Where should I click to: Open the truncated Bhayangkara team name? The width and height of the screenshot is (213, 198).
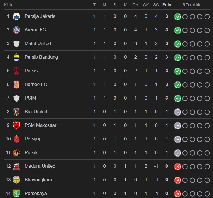click(x=41, y=180)
